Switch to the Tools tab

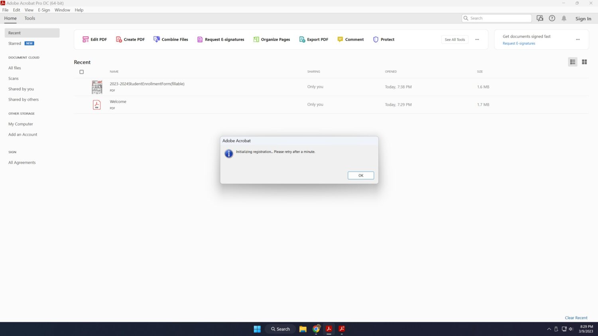(x=30, y=18)
